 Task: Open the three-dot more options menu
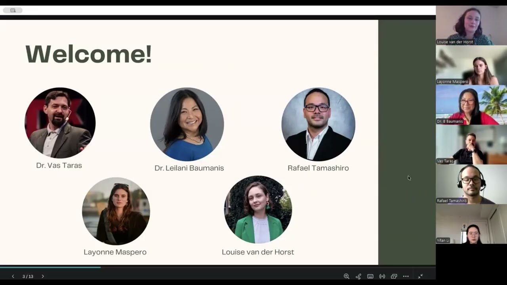pos(406,276)
